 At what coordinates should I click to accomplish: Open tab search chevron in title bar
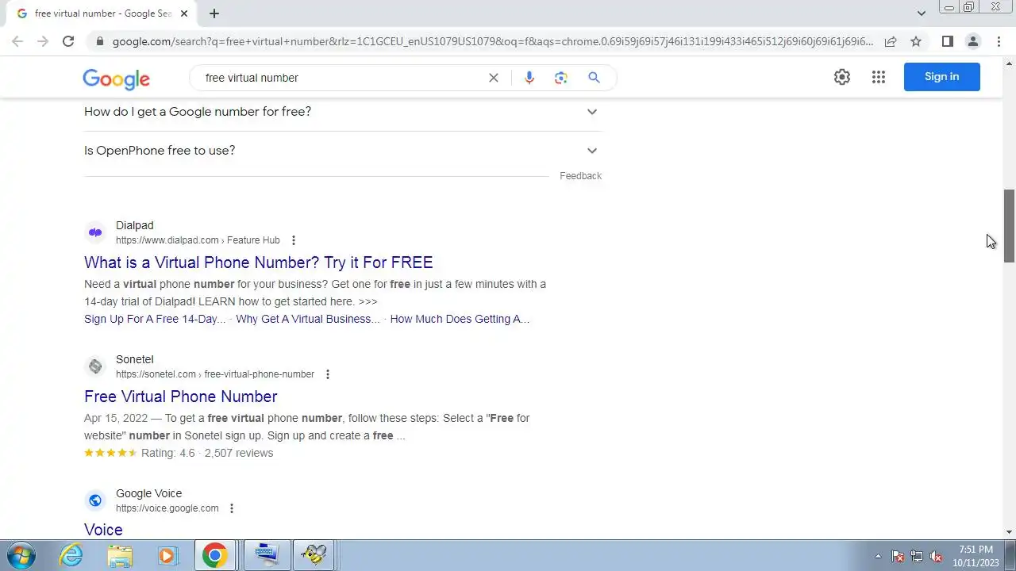[922, 13]
